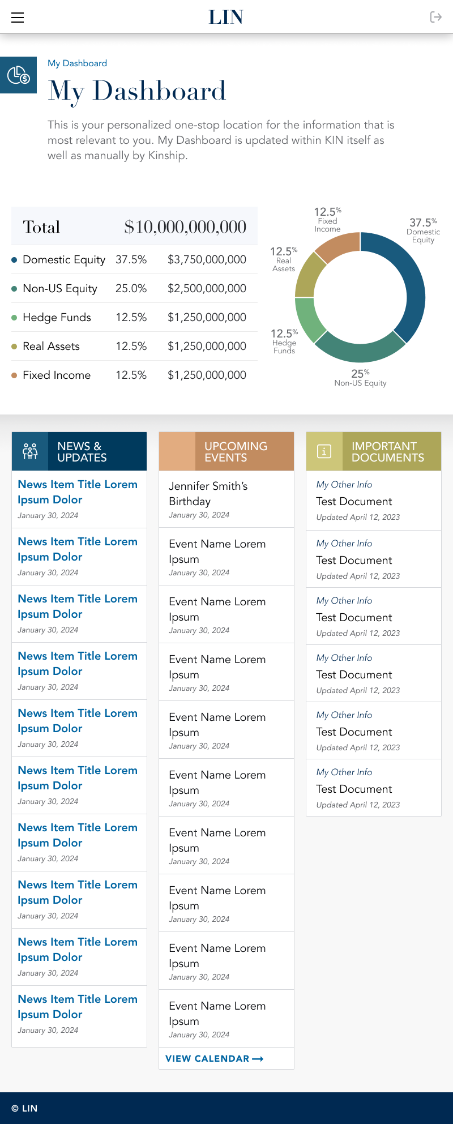Image resolution: width=453 pixels, height=1124 pixels.
Task: Click the LIN logo in header
Action: [226, 17]
